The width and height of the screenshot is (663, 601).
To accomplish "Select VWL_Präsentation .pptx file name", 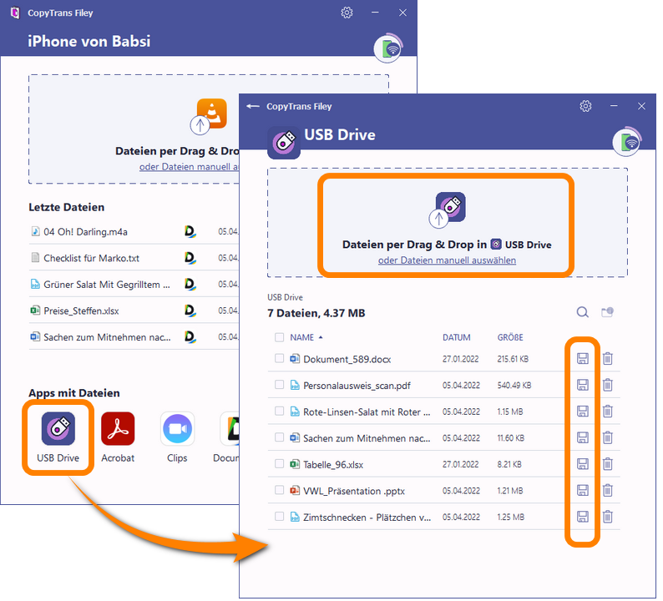I will (x=354, y=491).
